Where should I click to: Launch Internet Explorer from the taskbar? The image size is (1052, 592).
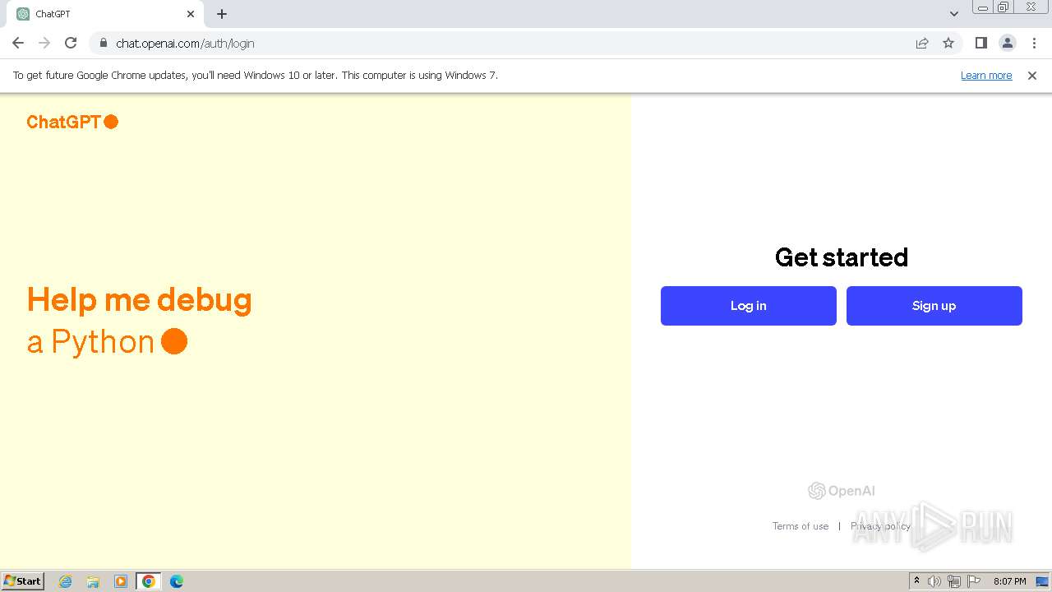coord(66,581)
